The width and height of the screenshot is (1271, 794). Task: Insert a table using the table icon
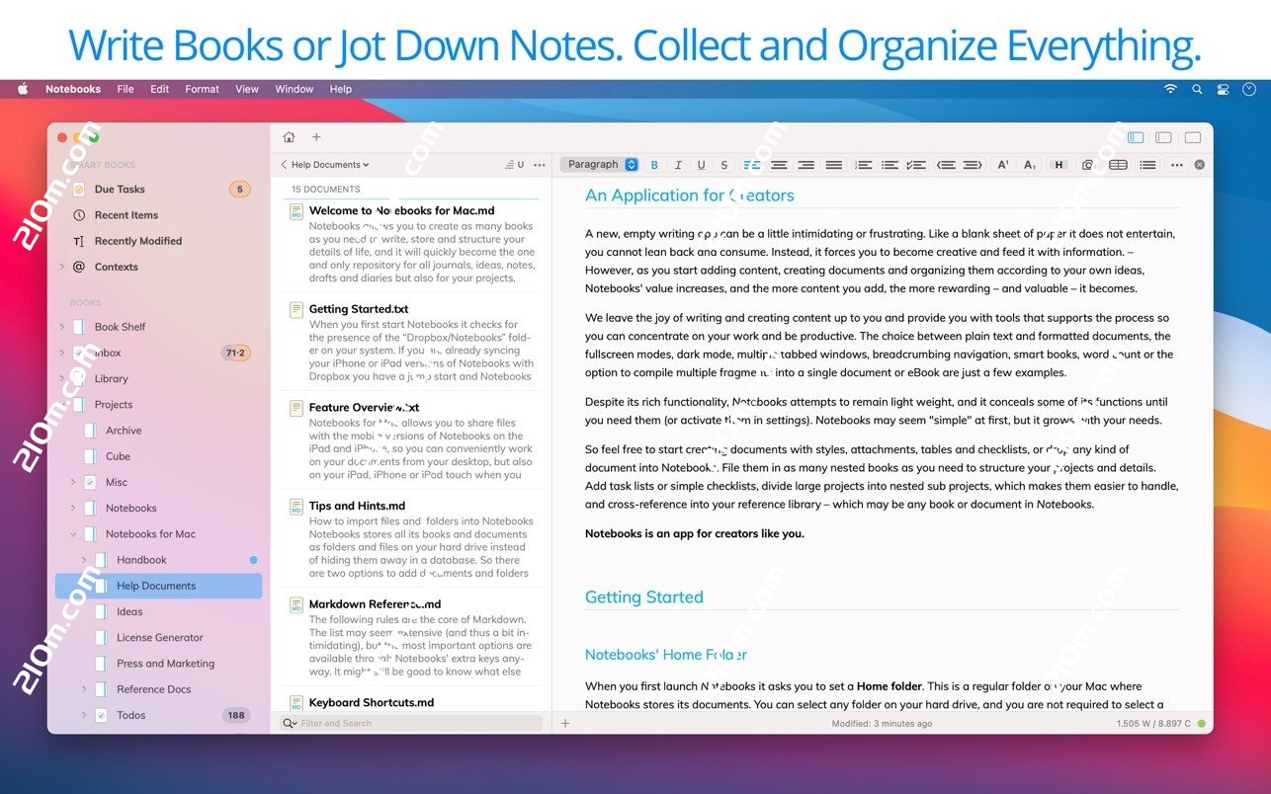(x=1120, y=164)
